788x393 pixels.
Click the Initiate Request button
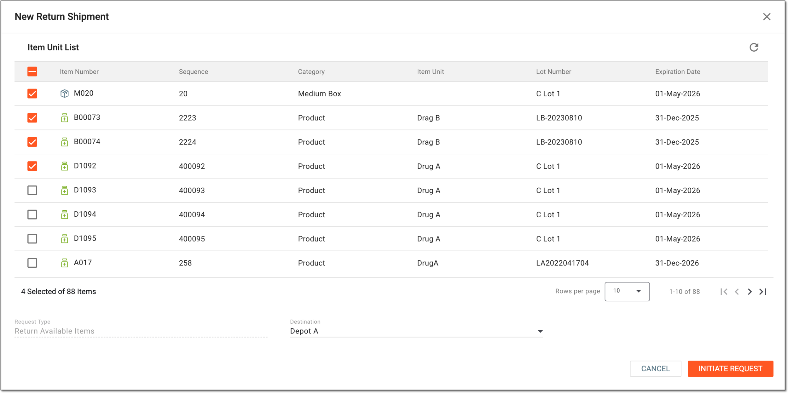[x=730, y=369]
